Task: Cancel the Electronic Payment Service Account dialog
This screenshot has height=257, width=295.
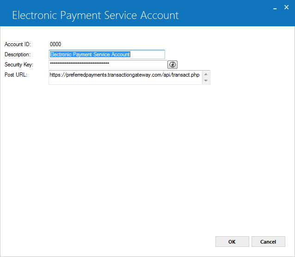Action: tap(268, 242)
